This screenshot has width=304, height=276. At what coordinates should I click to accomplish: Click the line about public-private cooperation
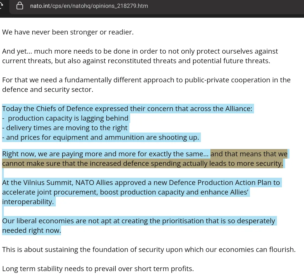click(146, 80)
